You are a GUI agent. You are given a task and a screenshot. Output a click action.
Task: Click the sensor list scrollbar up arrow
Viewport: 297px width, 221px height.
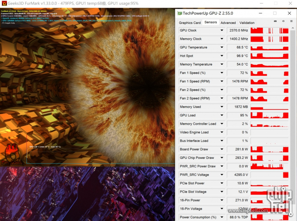tap(293, 28)
